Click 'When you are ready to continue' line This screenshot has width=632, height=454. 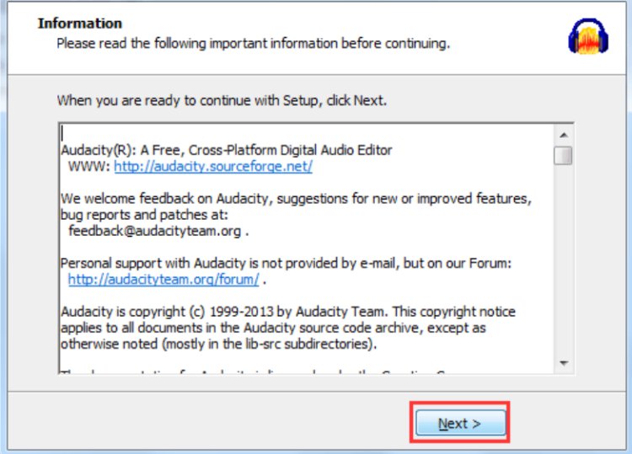[222, 100]
